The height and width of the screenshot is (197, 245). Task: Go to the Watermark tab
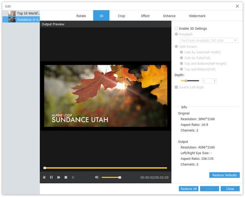click(x=197, y=16)
